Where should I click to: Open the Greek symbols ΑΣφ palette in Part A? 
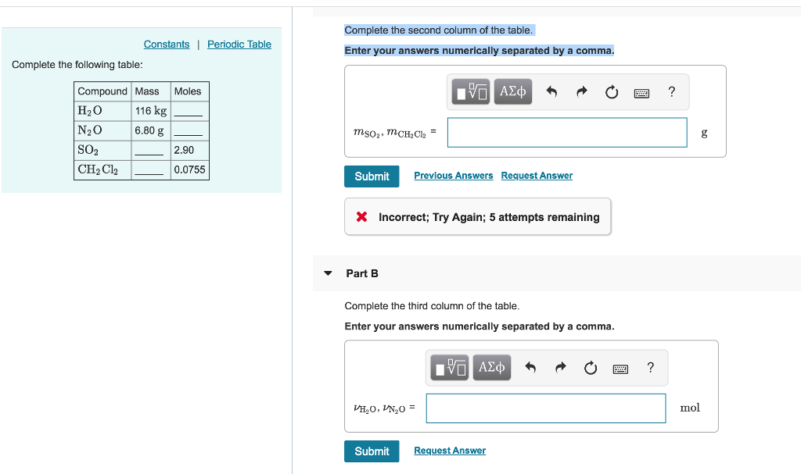click(512, 91)
